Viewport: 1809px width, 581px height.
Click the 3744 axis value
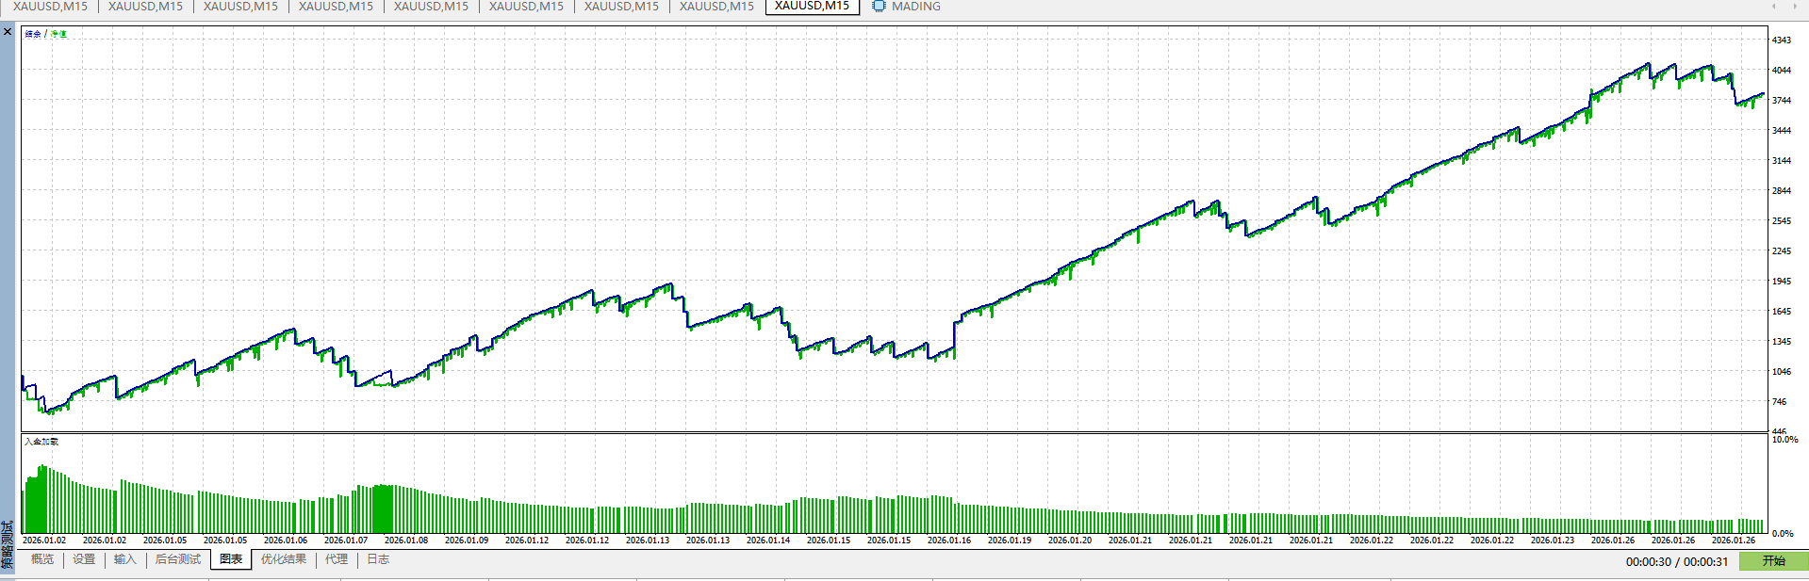pos(1781,101)
